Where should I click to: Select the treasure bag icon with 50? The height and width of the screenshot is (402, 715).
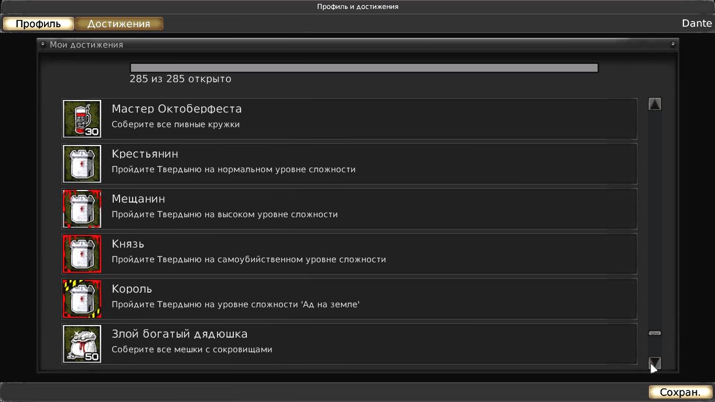(82, 344)
